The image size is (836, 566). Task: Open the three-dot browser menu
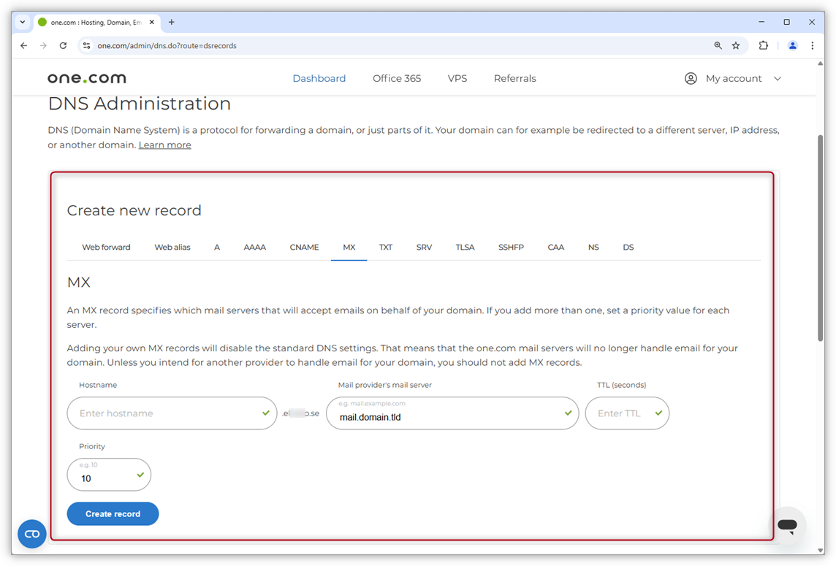pyautogui.click(x=813, y=45)
